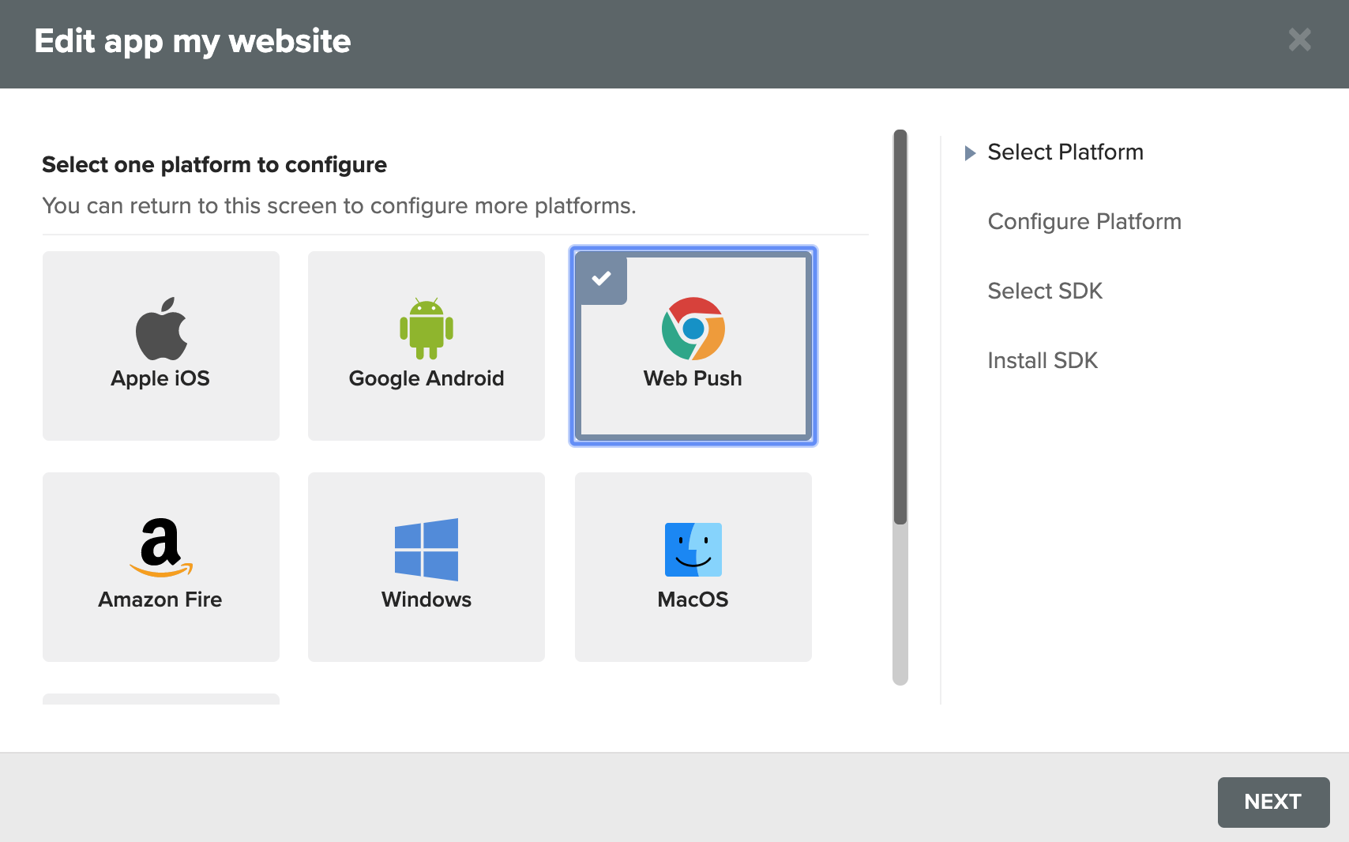The image size is (1349, 842).
Task: Close the Edit app dialog
Action: click(1299, 39)
